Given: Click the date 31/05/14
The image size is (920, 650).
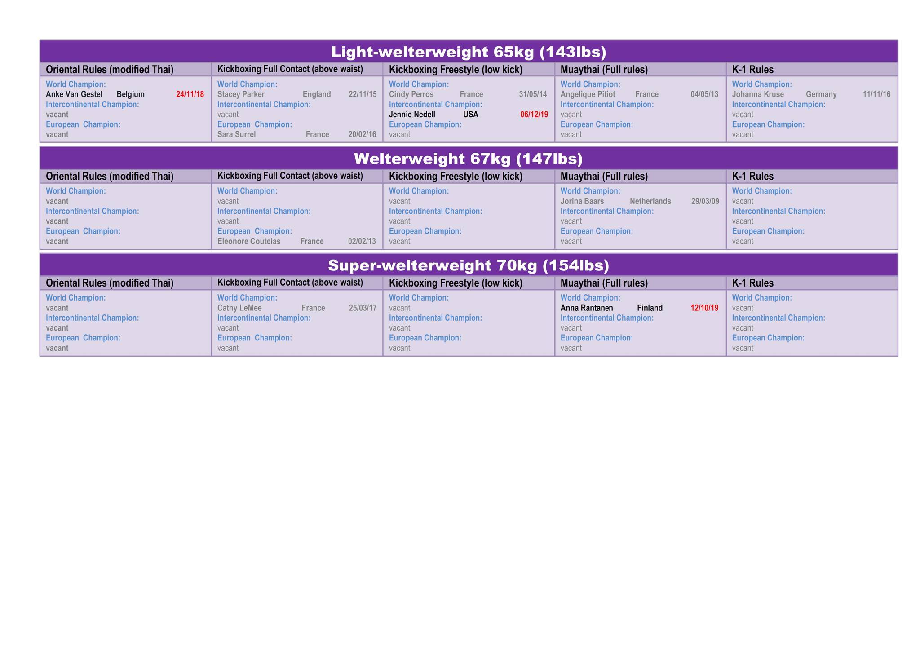Looking at the screenshot, I should (x=533, y=94).
